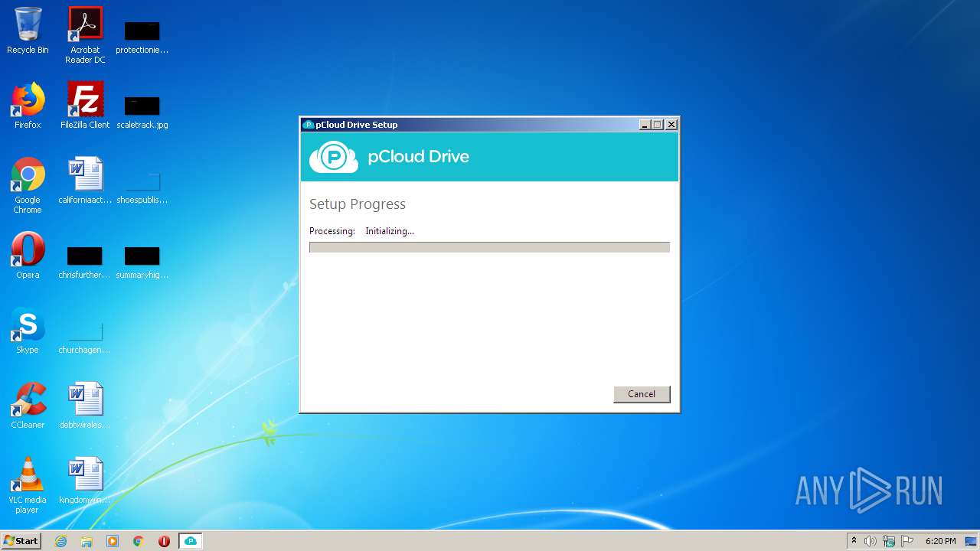Show hidden system tray icons
980x551 pixels.
tap(854, 541)
